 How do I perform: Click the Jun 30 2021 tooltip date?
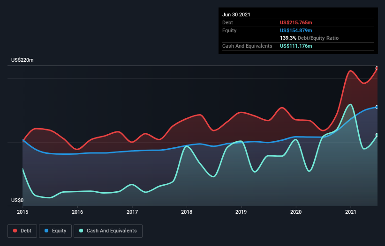point(236,14)
